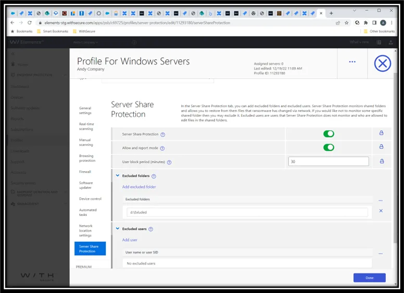This screenshot has height=293, width=404.
Task: Close the active browser tab
Action: tap(321, 13)
